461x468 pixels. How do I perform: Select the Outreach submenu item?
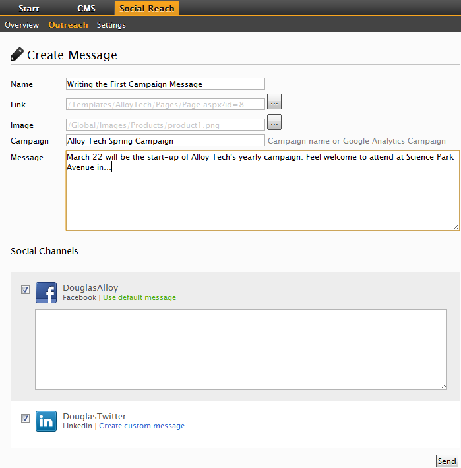click(x=68, y=25)
